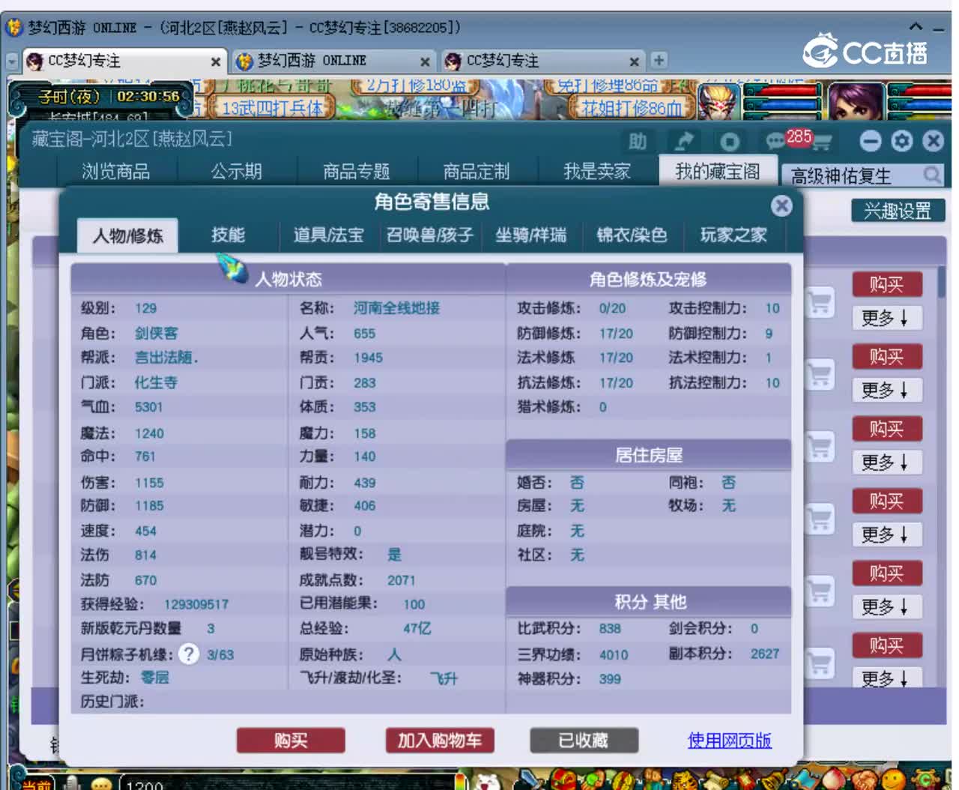Minimize the 藏宝阁 panel with round minus icon
This screenshot has height=790, width=959.
[870, 141]
